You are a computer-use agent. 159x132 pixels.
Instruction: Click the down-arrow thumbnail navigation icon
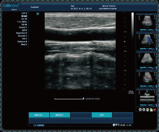click(x=140, y=110)
